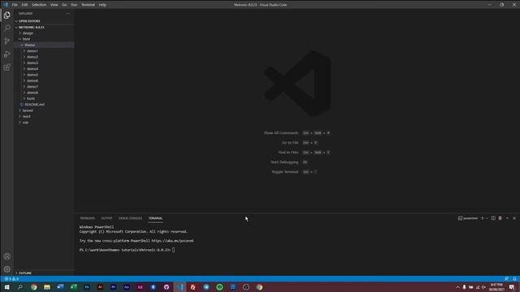Image resolution: width=520 pixels, height=292 pixels.
Task: Open GitHub Desktop from the taskbar
Action: 167,287
